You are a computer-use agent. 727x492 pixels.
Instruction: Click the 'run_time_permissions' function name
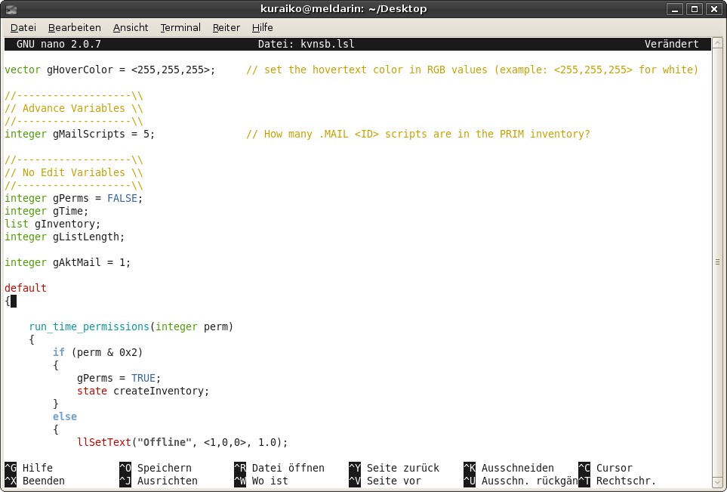click(89, 326)
